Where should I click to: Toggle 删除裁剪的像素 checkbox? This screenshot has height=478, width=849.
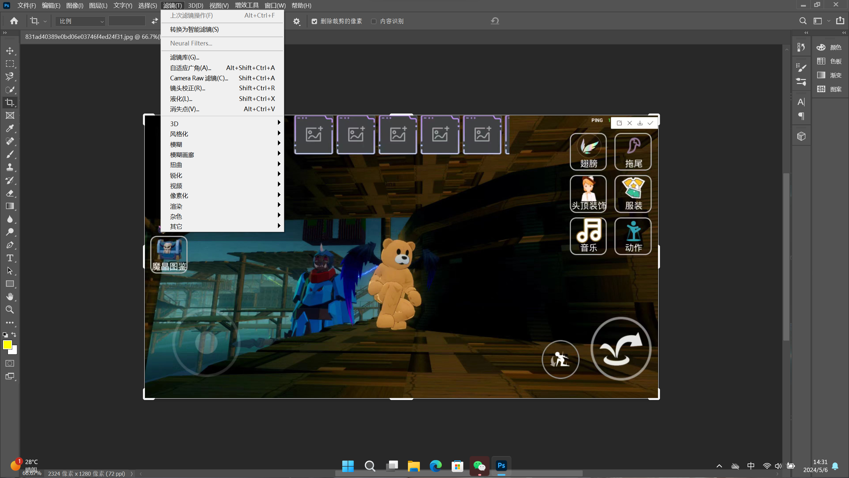[x=314, y=22]
